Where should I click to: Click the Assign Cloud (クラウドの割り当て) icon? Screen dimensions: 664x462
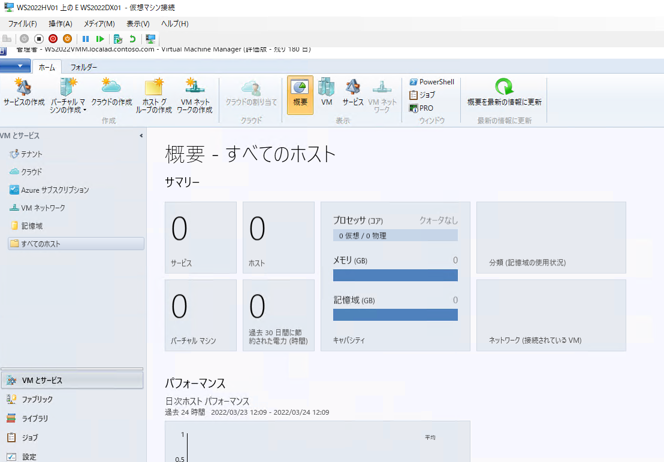point(251,92)
